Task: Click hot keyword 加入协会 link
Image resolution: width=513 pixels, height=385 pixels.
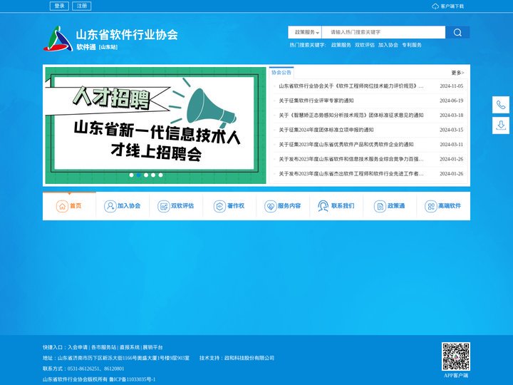Action: (x=388, y=45)
